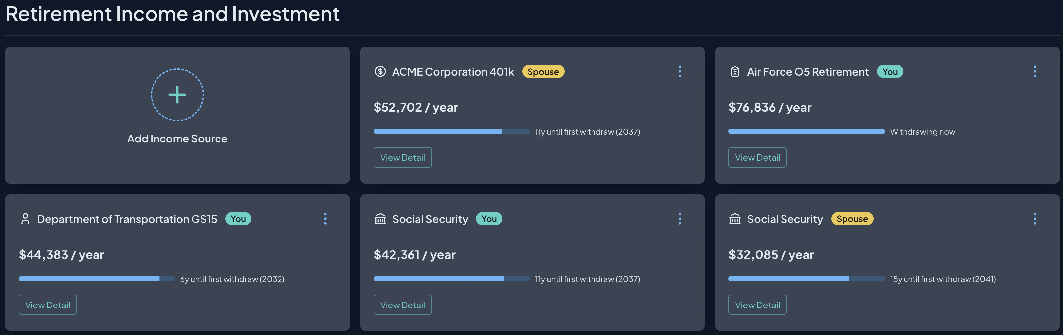Open the kebab menu on Social Security (You)

coord(680,219)
